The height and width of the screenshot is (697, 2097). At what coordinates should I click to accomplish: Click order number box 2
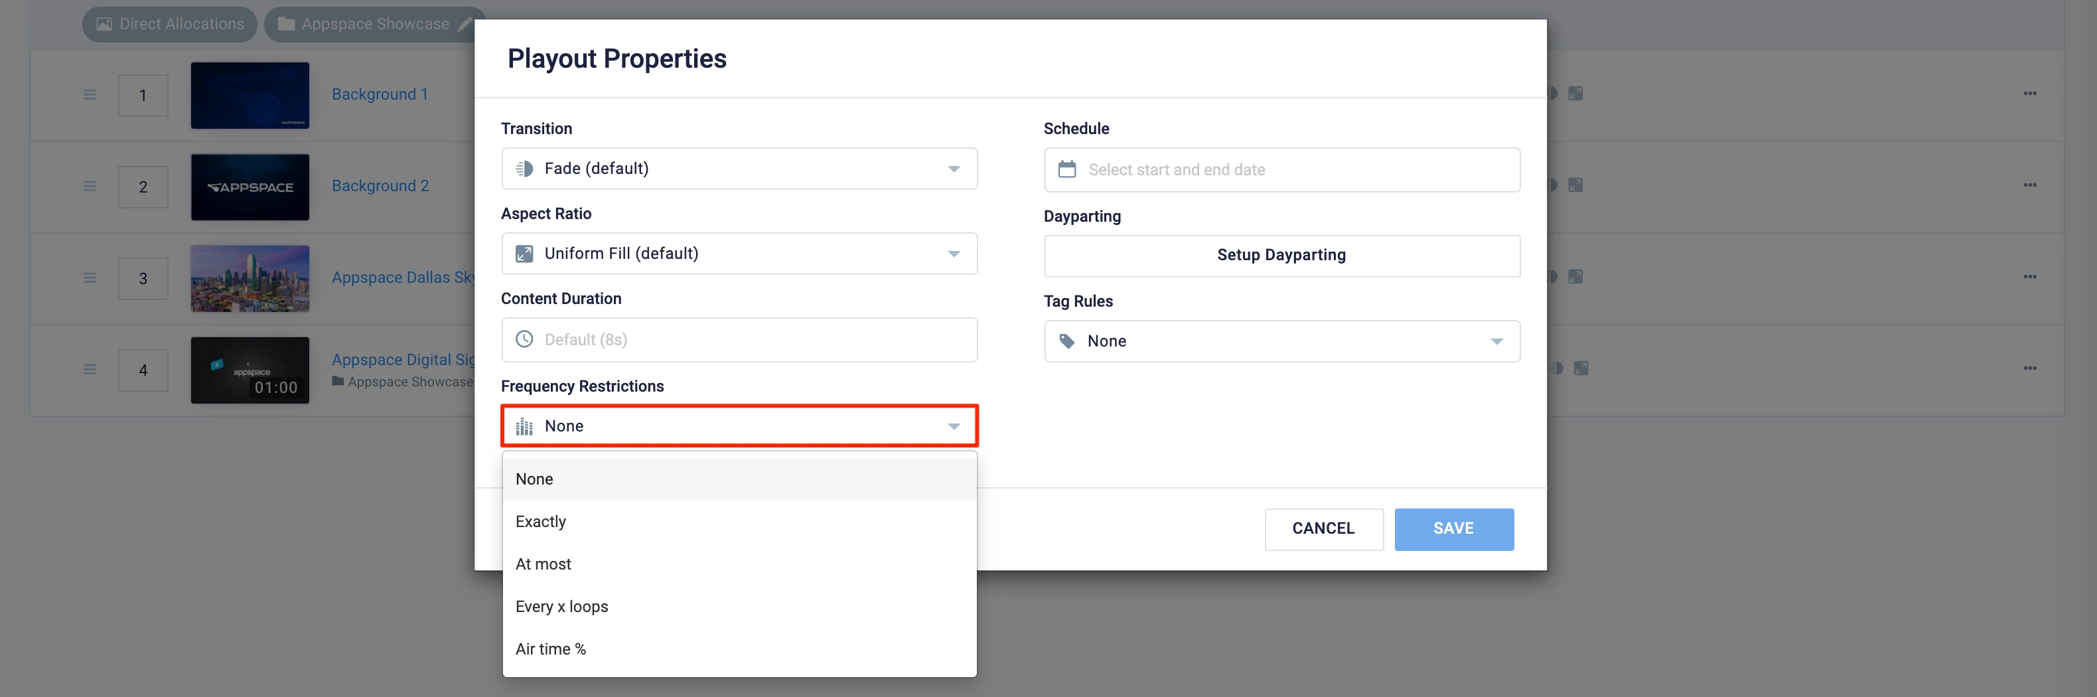coord(143,187)
